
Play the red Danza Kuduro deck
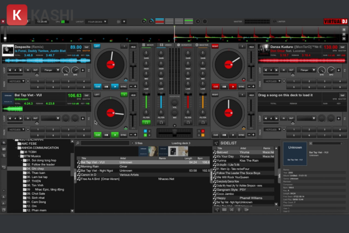click(233, 87)
